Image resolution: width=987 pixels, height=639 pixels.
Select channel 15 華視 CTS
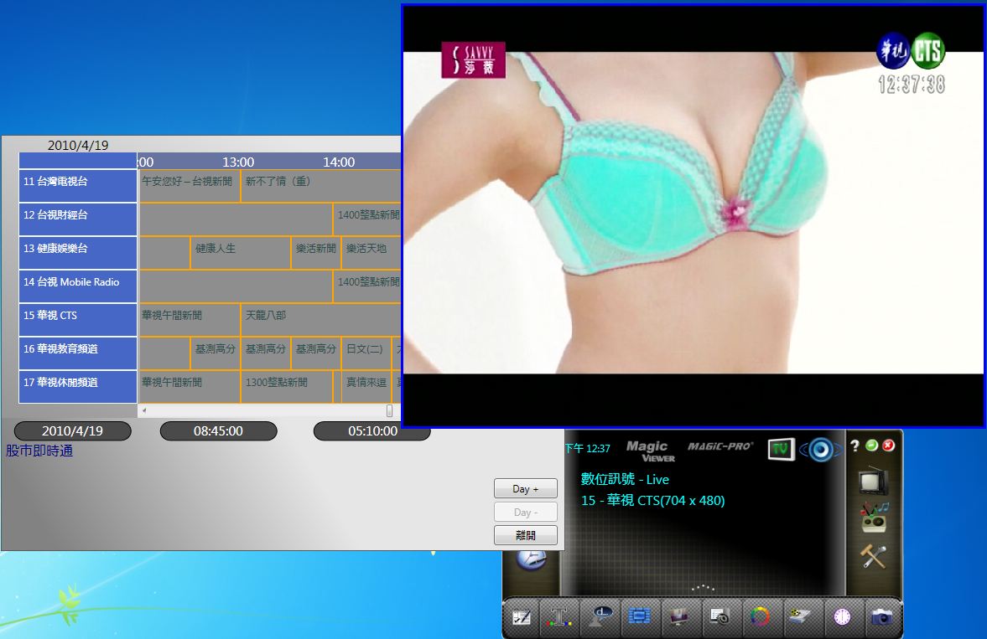[78, 320]
